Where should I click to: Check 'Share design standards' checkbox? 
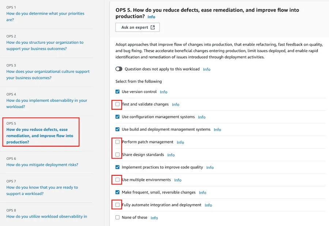[117, 155]
